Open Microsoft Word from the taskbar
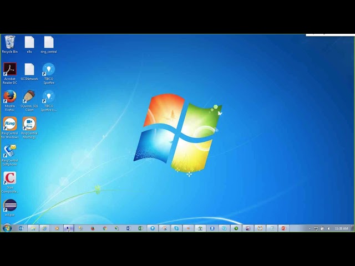Screen dimensions: 355x266 point(128,228)
